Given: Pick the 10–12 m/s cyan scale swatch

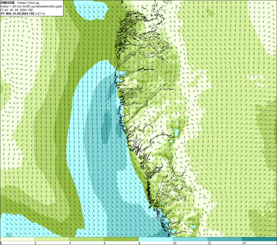Looking at the screenshot, I should coord(191,239).
